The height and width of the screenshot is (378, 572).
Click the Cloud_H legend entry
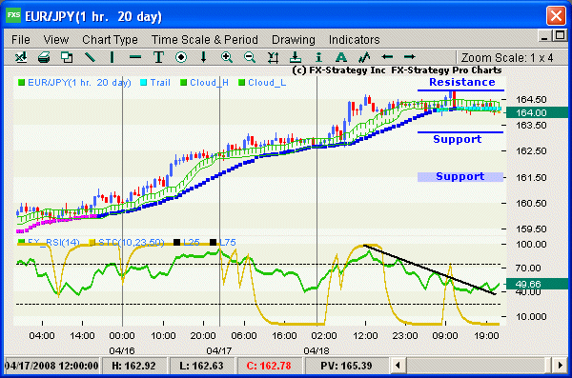(x=205, y=83)
